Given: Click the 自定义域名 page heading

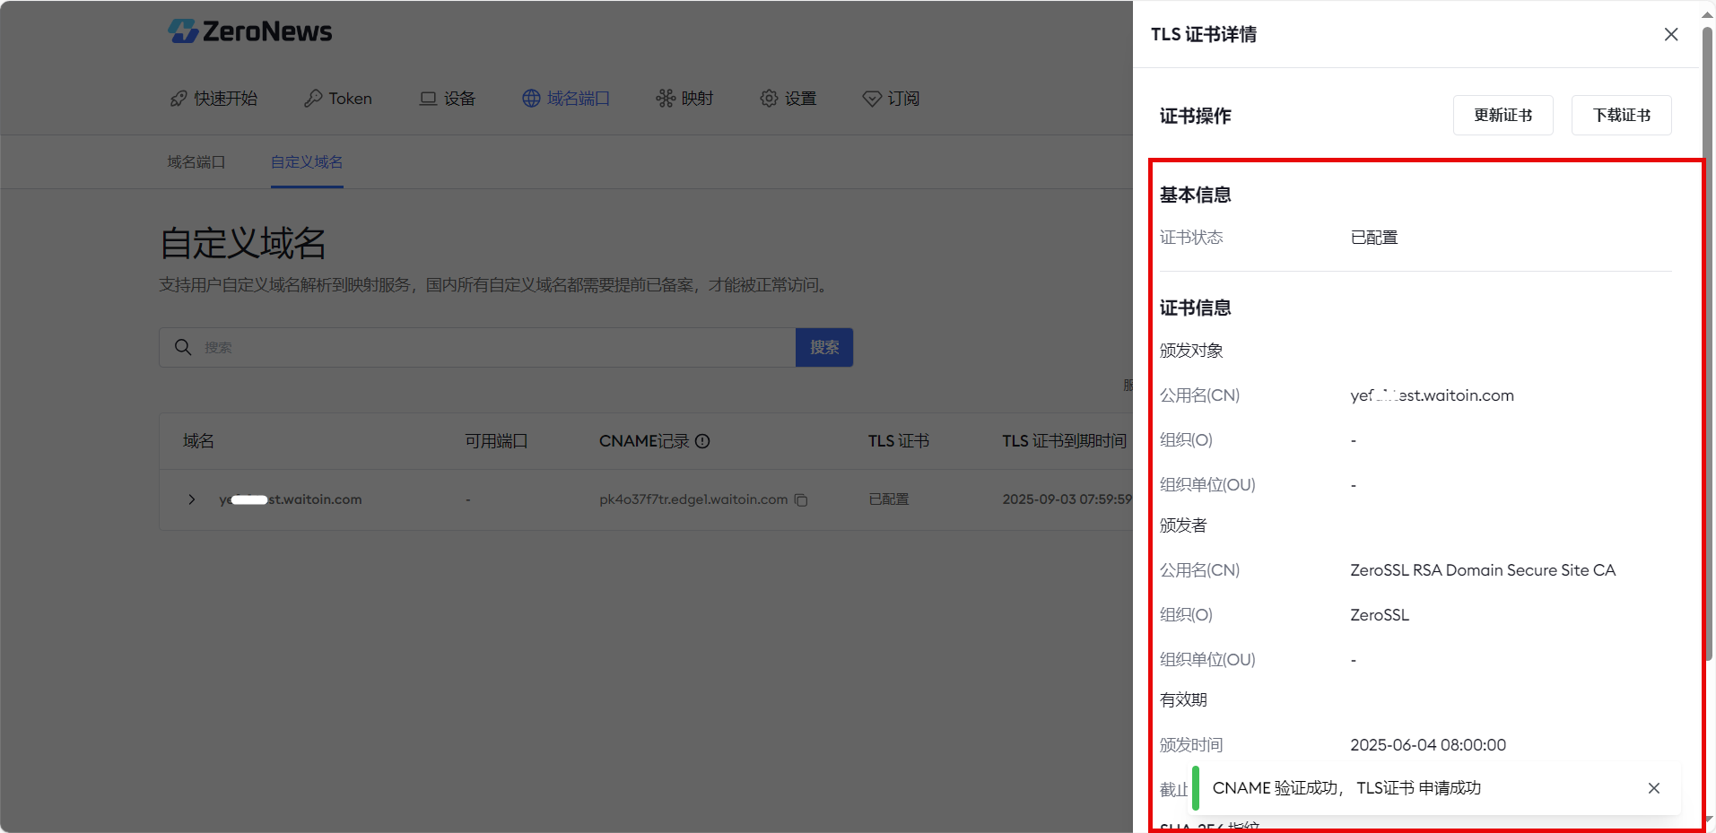Looking at the screenshot, I should tap(243, 243).
